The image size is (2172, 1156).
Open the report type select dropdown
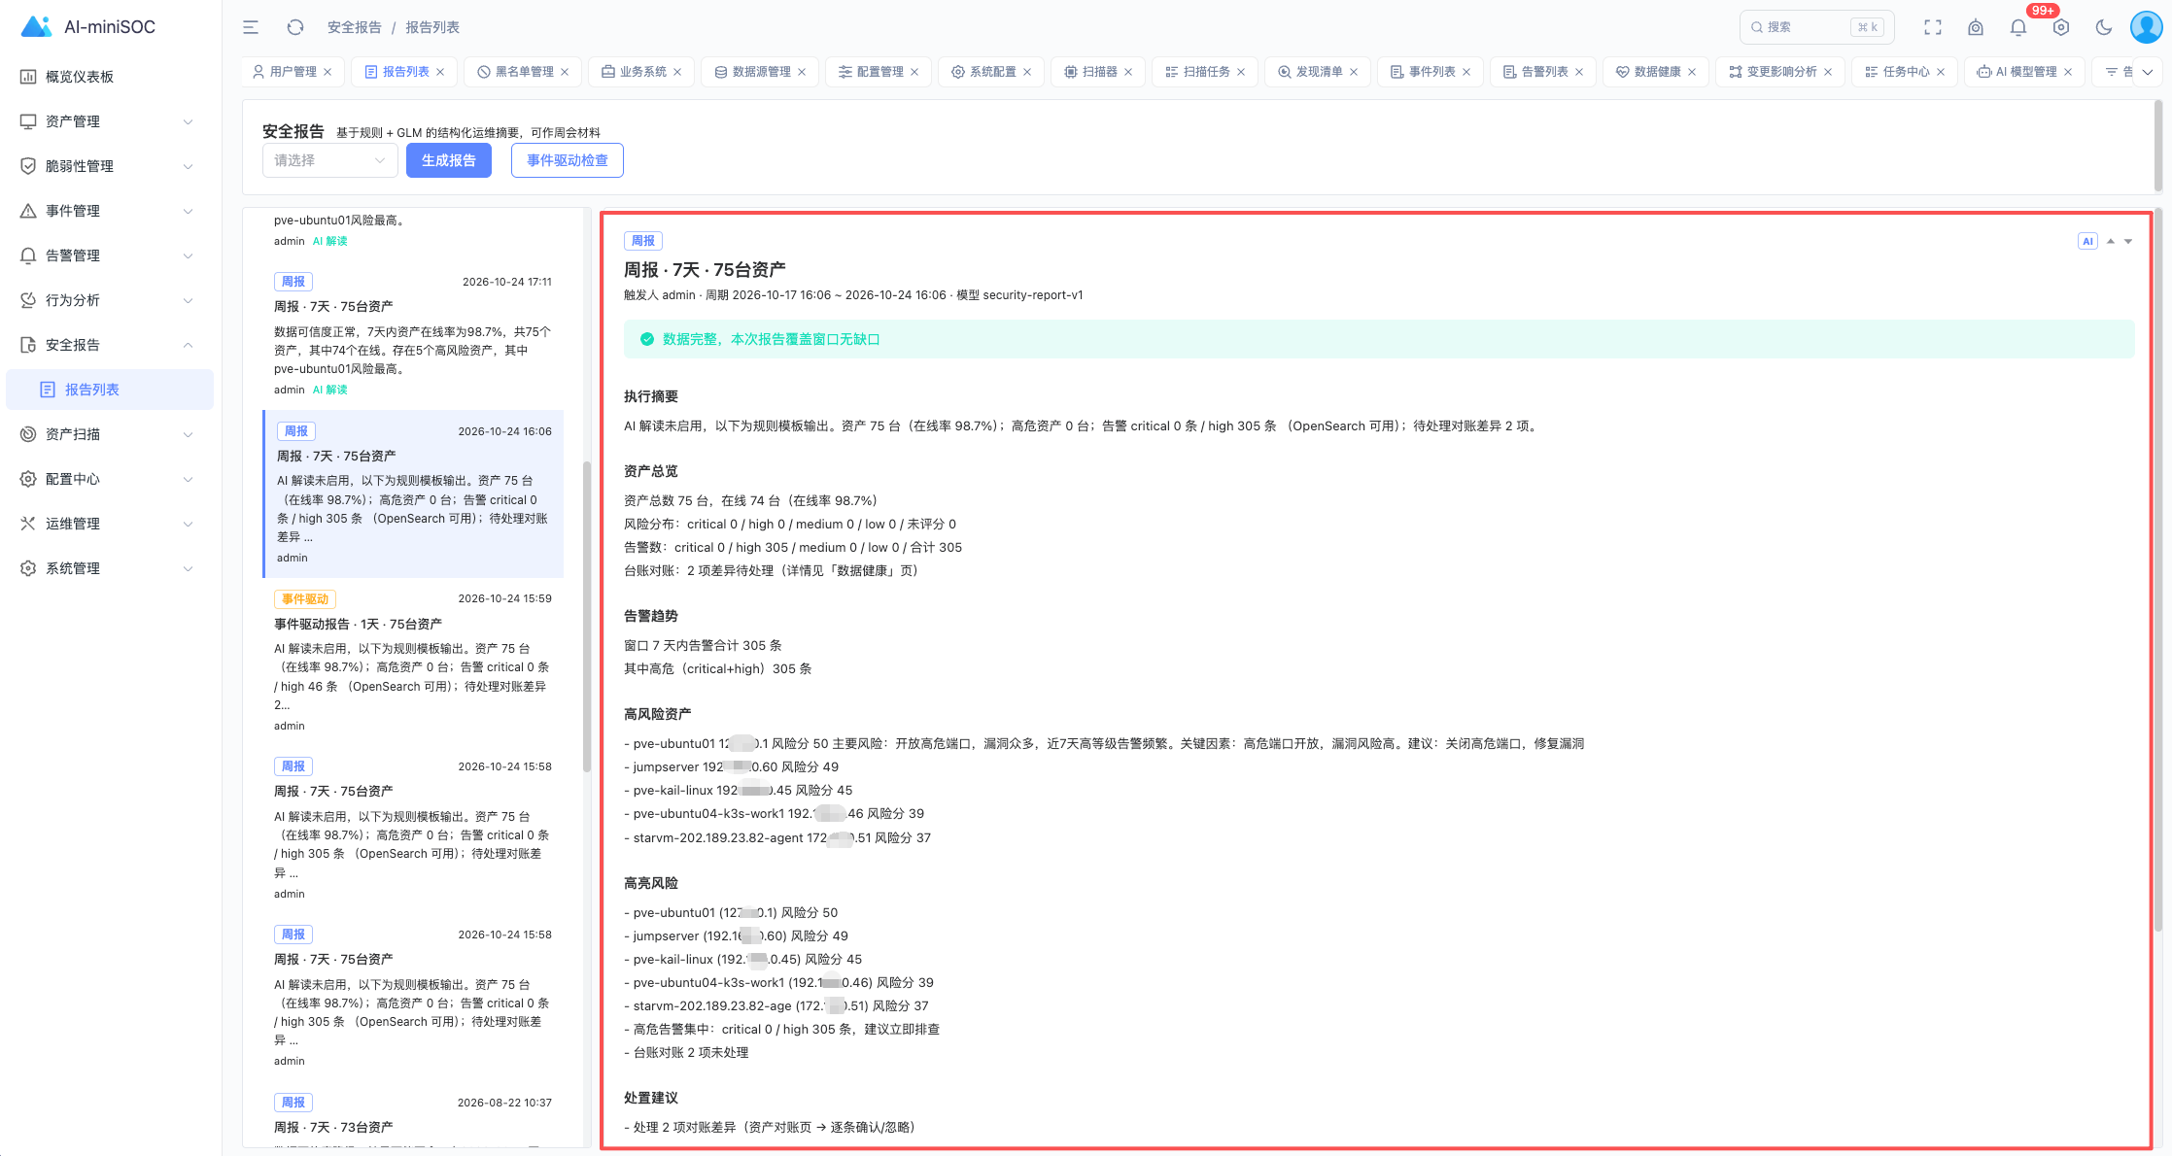[x=329, y=160]
